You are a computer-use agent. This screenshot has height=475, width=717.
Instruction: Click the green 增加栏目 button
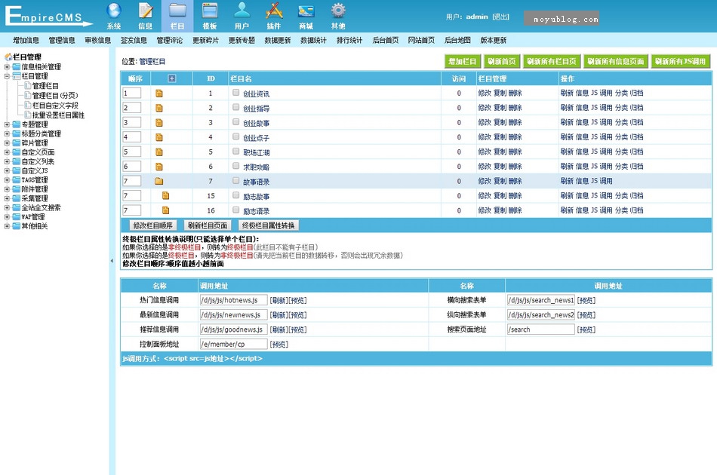point(463,61)
